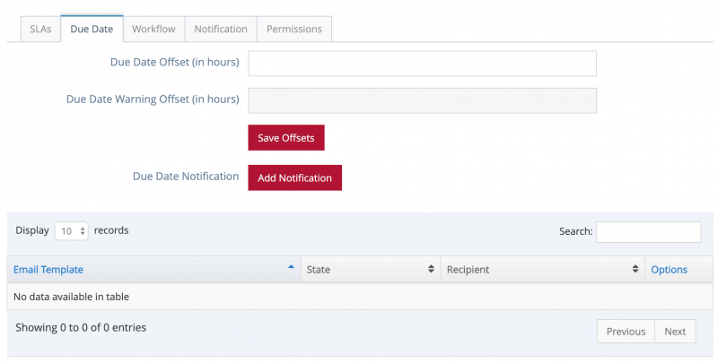Go to the Notification tab

coord(221,29)
